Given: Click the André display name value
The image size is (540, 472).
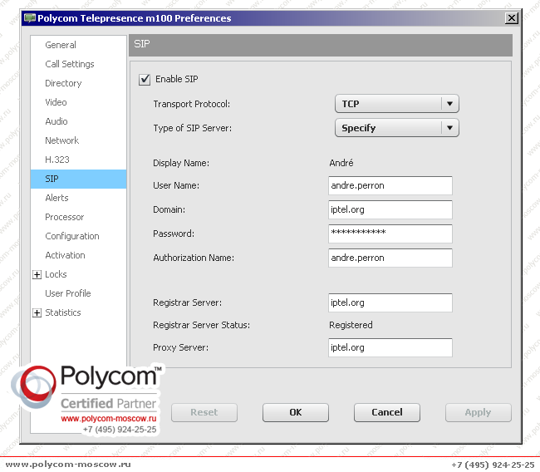Looking at the screenshot, I should [341, 163].
